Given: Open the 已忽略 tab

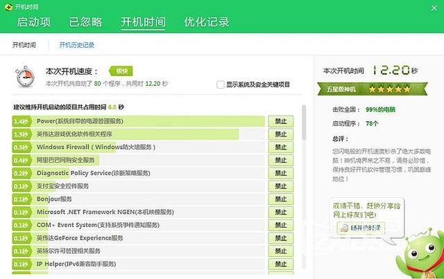Looking at the screenshot, I should [x=85, y=22].
